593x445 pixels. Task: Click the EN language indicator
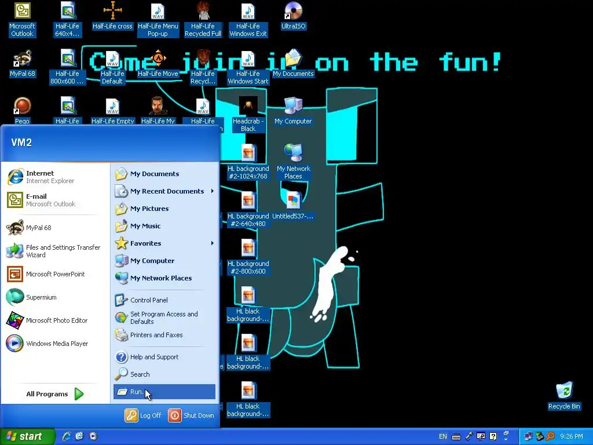[x=443, y=436]
